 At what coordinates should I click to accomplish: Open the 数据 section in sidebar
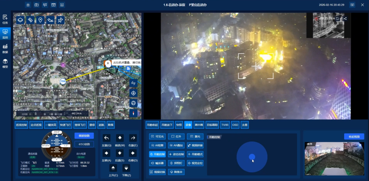click(5, 49)
